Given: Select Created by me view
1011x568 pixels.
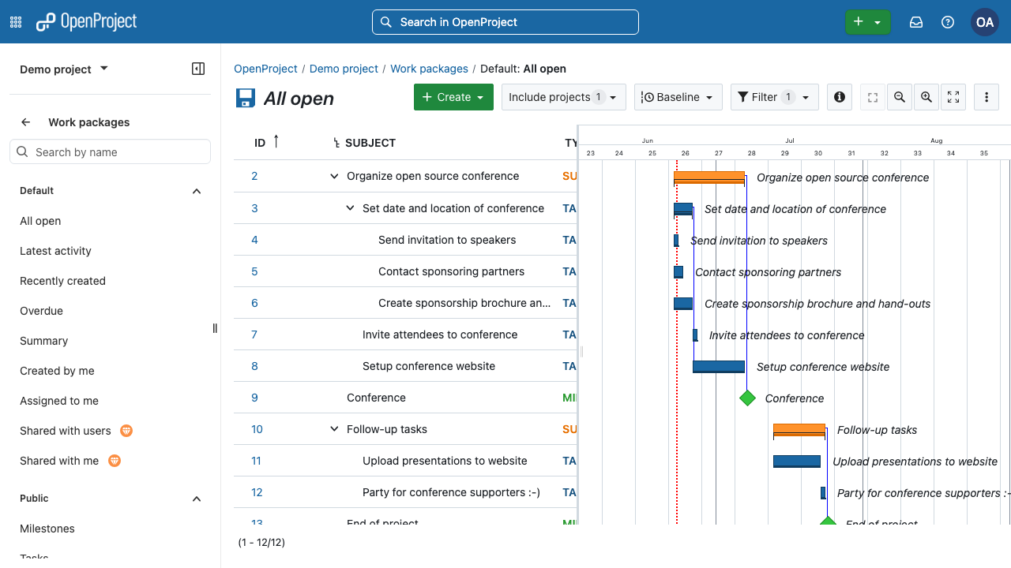Looking at the screenshot, I should coord(57,371).
